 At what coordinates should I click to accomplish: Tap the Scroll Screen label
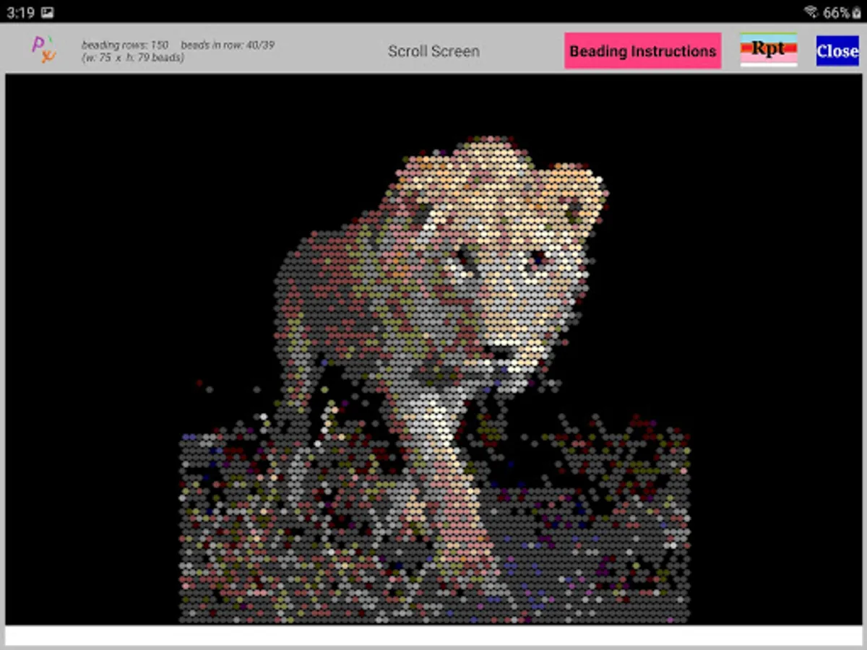point(433,51)
